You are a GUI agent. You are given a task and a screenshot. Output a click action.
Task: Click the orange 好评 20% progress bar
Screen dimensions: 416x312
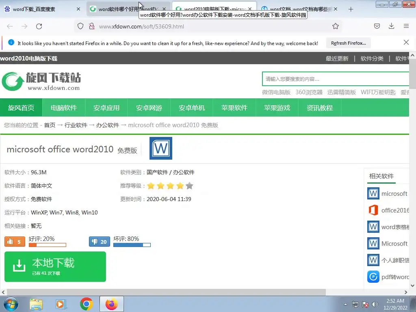click(x=48, y=245)
